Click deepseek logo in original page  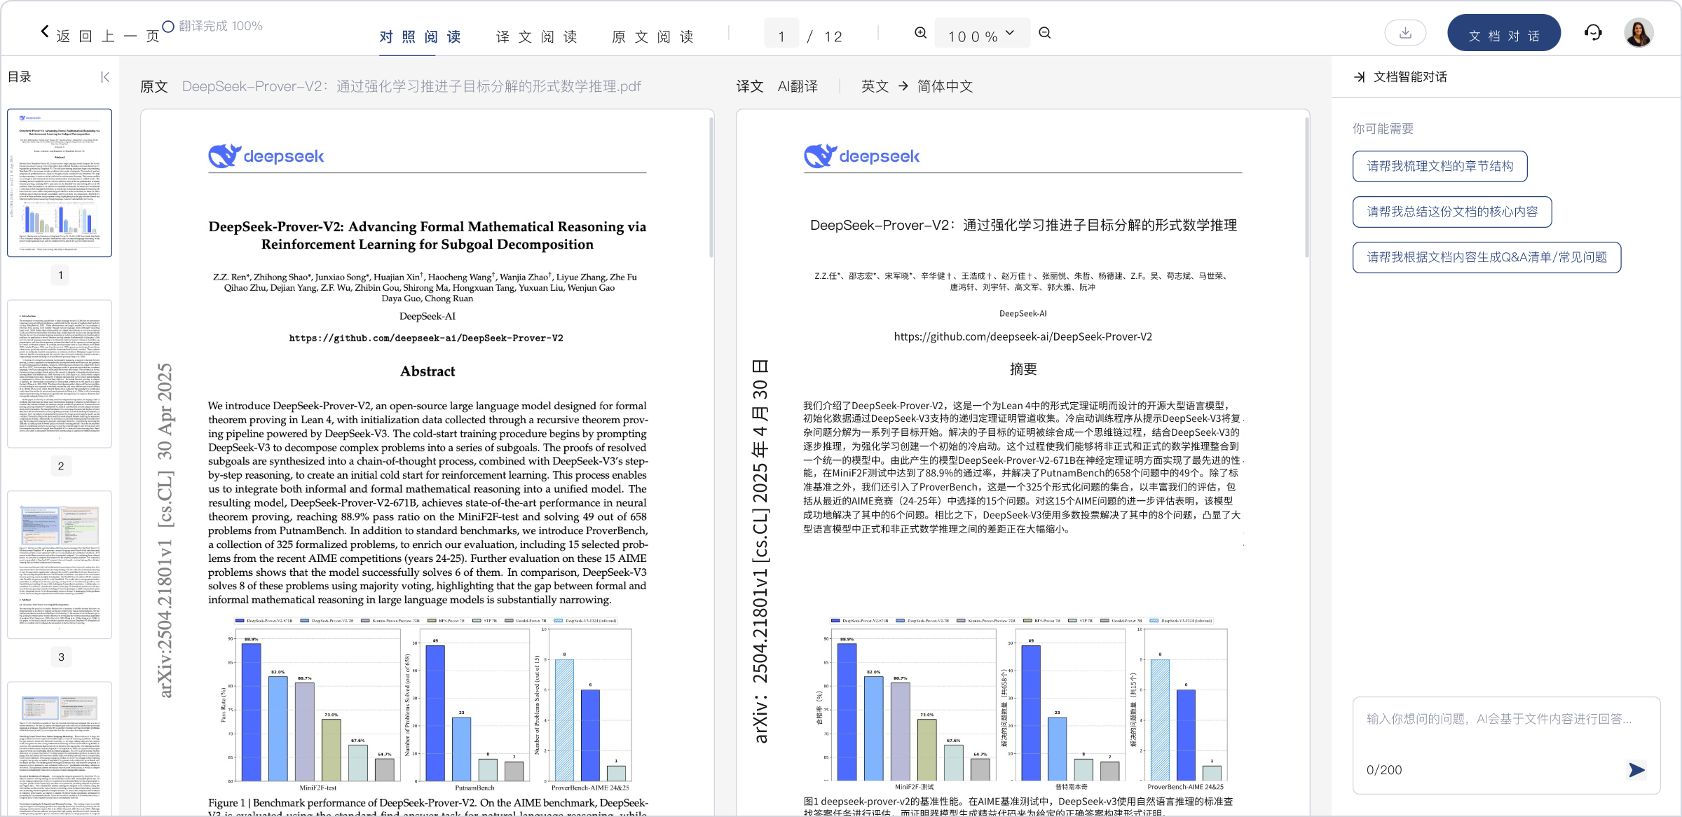(x=266, y=156)
